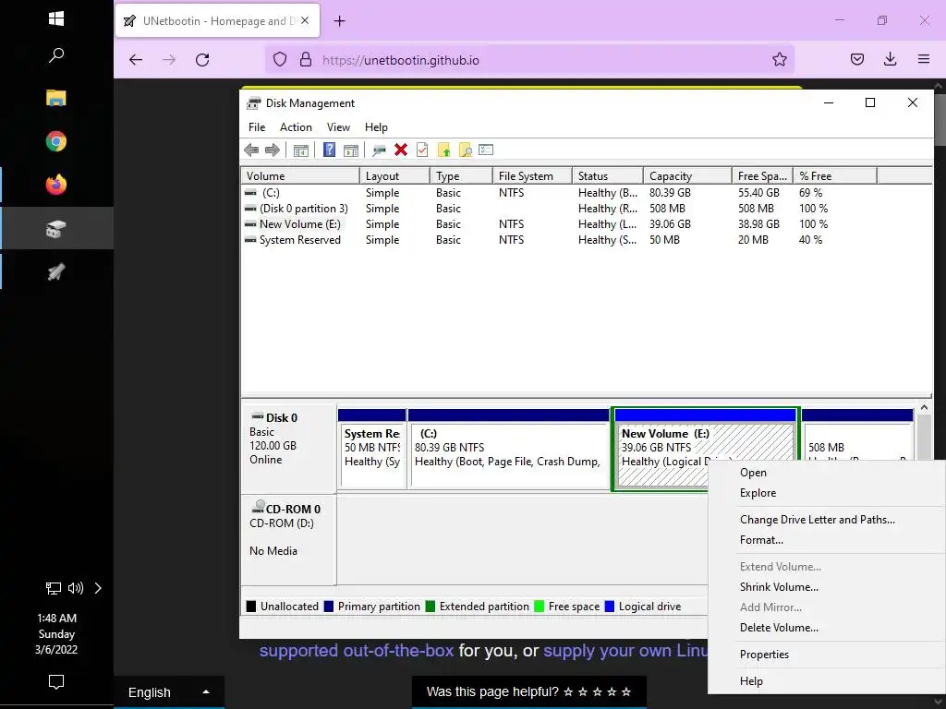Launch Google Chrome from the taskbar
Viewport: 946px width, 709px height.
tap(56, 141)
